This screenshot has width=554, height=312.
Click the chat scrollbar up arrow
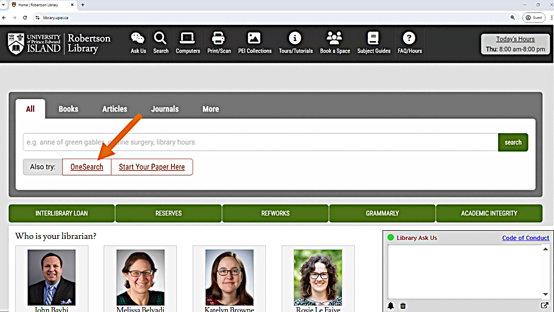tap(545, 249)
